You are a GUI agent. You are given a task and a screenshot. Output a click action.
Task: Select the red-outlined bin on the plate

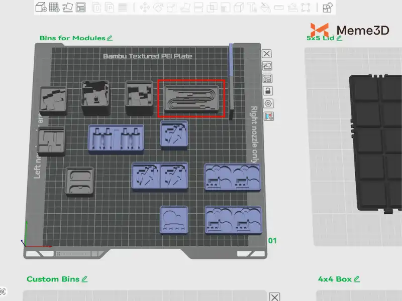pyautogui.click(x=191, y=98)
